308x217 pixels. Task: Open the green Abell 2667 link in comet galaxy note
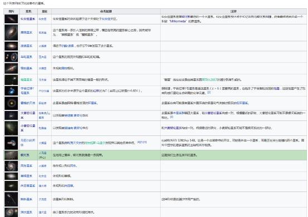pyautogui.click(x=210, y=80)
